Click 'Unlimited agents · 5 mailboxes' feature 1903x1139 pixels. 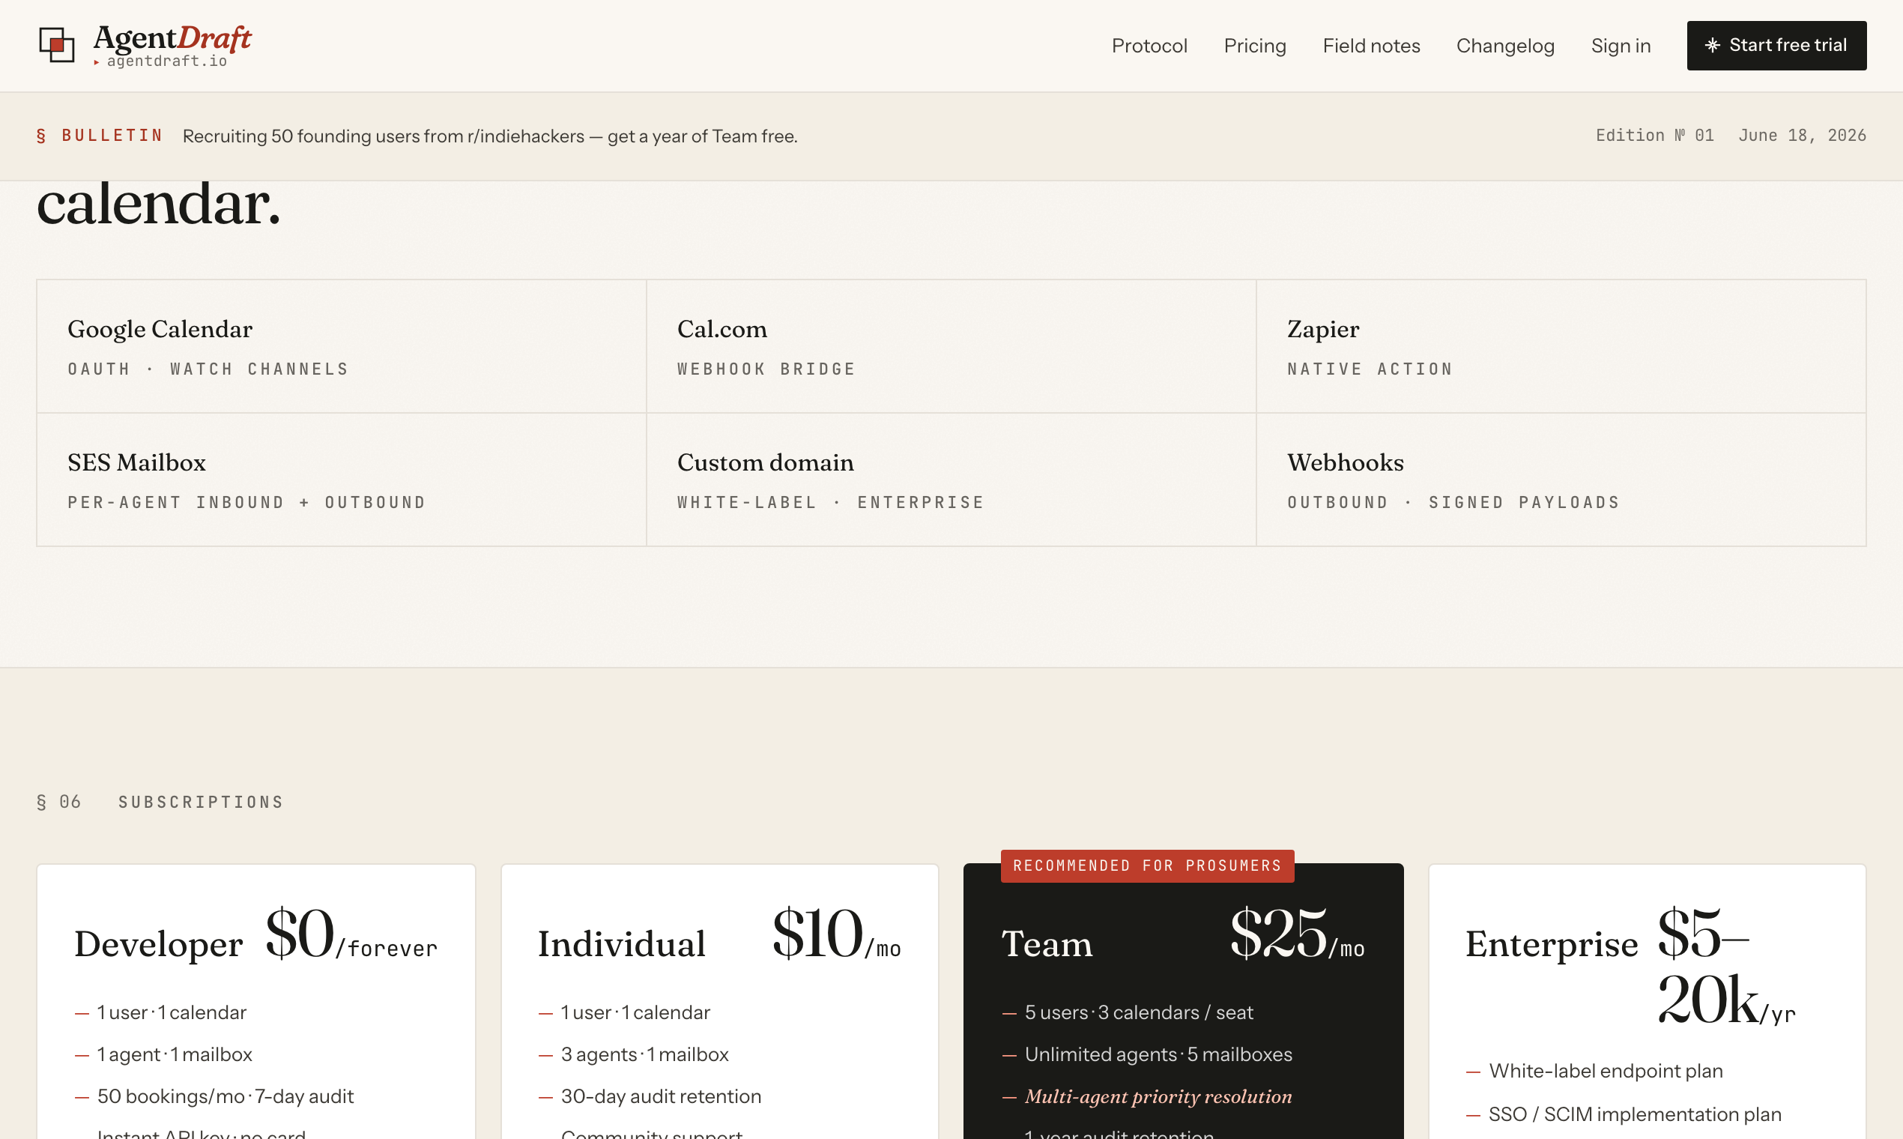click(x=1158, y=1054)
